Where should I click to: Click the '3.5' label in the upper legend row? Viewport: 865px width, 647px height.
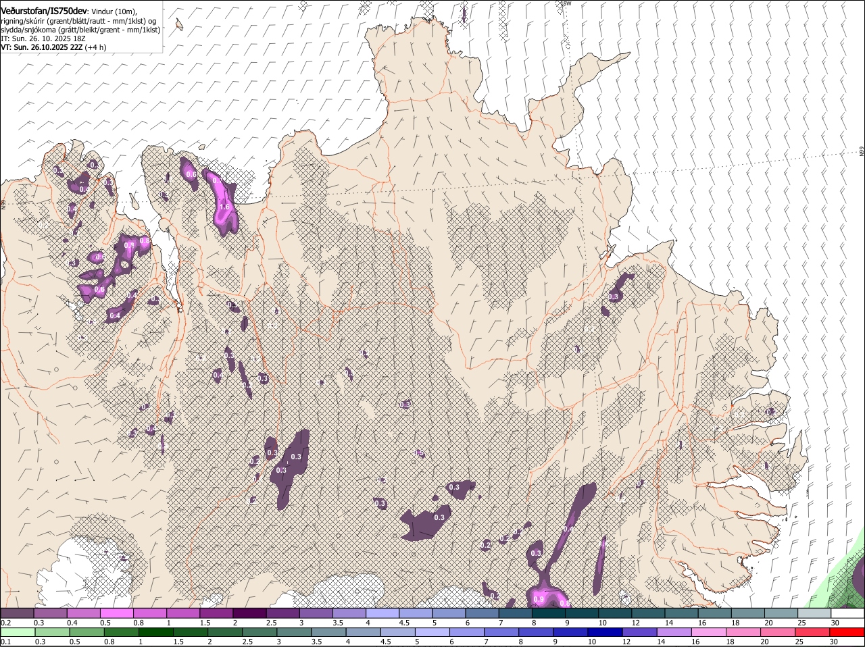(x=338, y=623)
